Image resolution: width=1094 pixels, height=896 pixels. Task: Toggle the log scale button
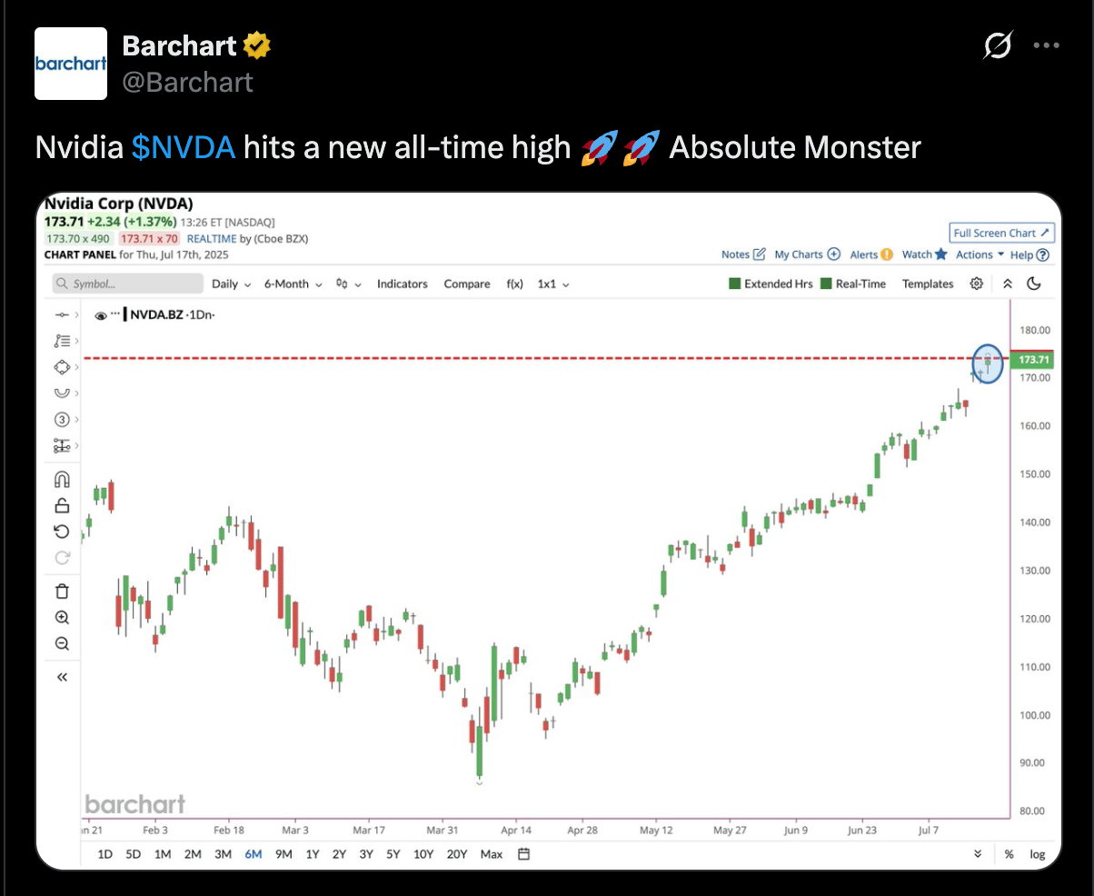coord(1038,854)
